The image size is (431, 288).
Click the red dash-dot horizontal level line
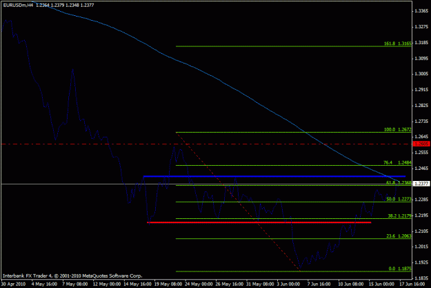coord(206,144)
